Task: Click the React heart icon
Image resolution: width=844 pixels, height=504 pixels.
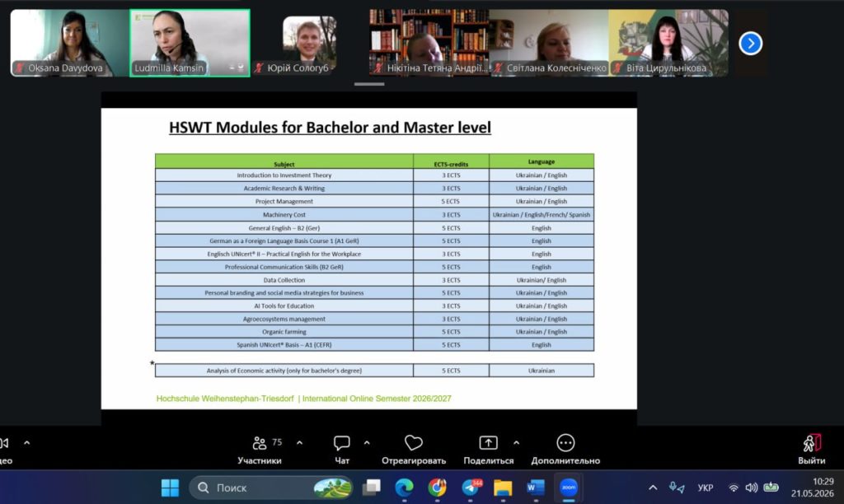Action: click(x=414, y=443)
